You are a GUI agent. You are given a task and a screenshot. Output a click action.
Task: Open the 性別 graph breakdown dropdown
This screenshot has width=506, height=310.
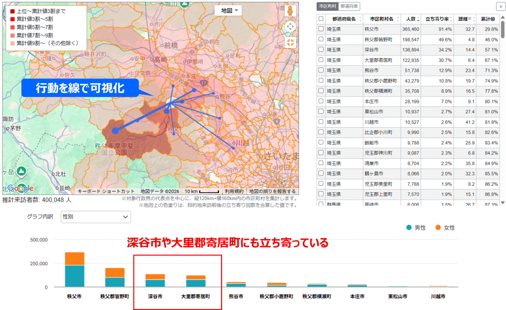95,217
